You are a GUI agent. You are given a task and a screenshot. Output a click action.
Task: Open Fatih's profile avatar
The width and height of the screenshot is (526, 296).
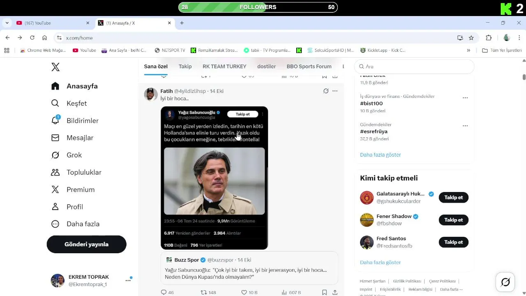point(151,94)
